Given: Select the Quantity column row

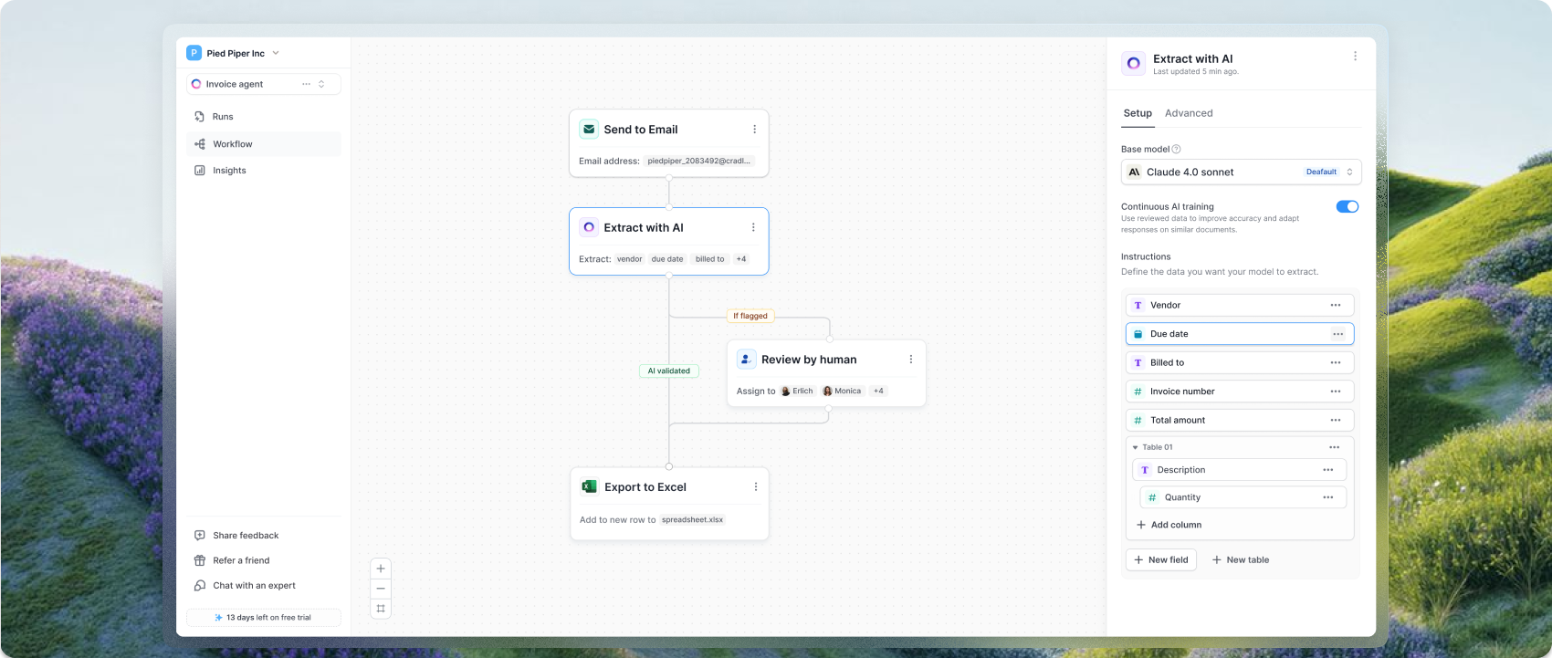Looking at the screenshot, I should coord(1243,497).
